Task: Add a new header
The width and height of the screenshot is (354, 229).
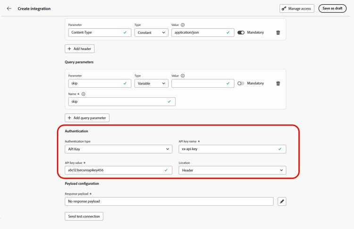Action: [x=79, y=49]
